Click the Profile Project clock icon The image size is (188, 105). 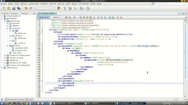click(88, 8)
